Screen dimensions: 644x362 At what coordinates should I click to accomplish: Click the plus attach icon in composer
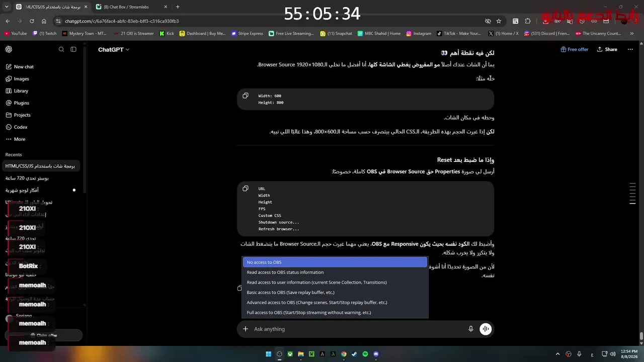click(x=246, y=329)
